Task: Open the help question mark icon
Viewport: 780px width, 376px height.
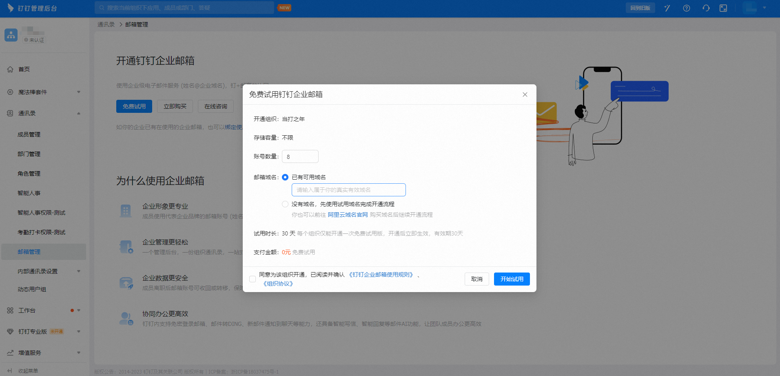Action: [687, 8]
